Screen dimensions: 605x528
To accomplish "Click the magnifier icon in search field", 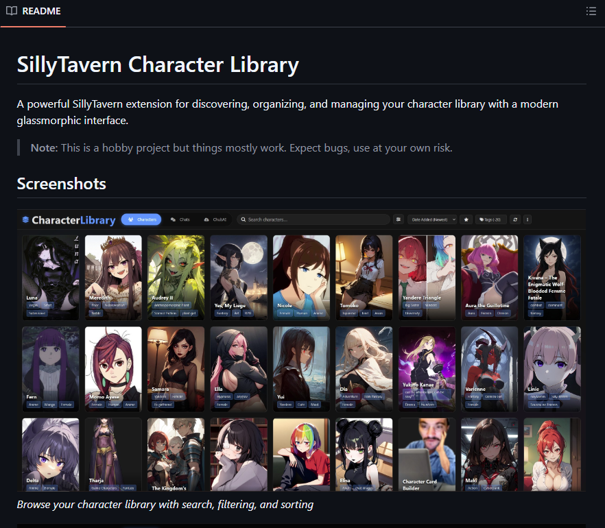I will 244,219.
